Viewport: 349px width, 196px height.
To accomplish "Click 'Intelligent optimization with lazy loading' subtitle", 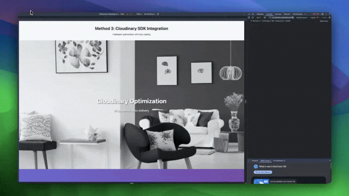I will [x=131, y=34].
